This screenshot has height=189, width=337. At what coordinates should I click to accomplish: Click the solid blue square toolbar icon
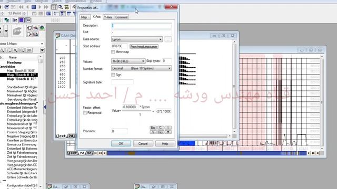click(x=21, y=20)
